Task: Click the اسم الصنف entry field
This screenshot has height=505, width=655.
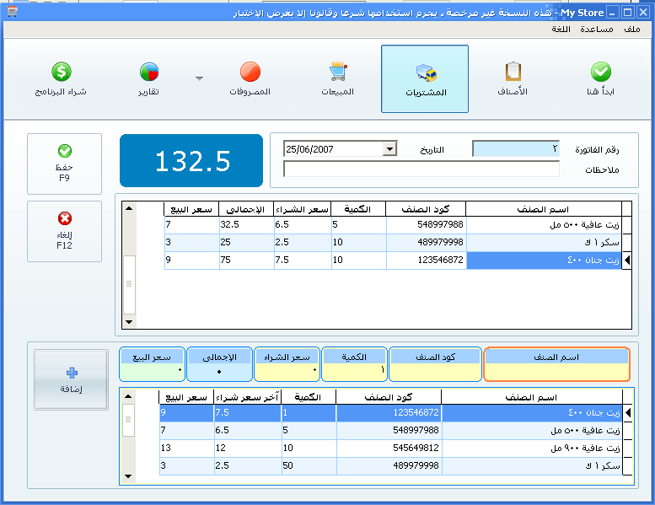Action: (556, 371)
